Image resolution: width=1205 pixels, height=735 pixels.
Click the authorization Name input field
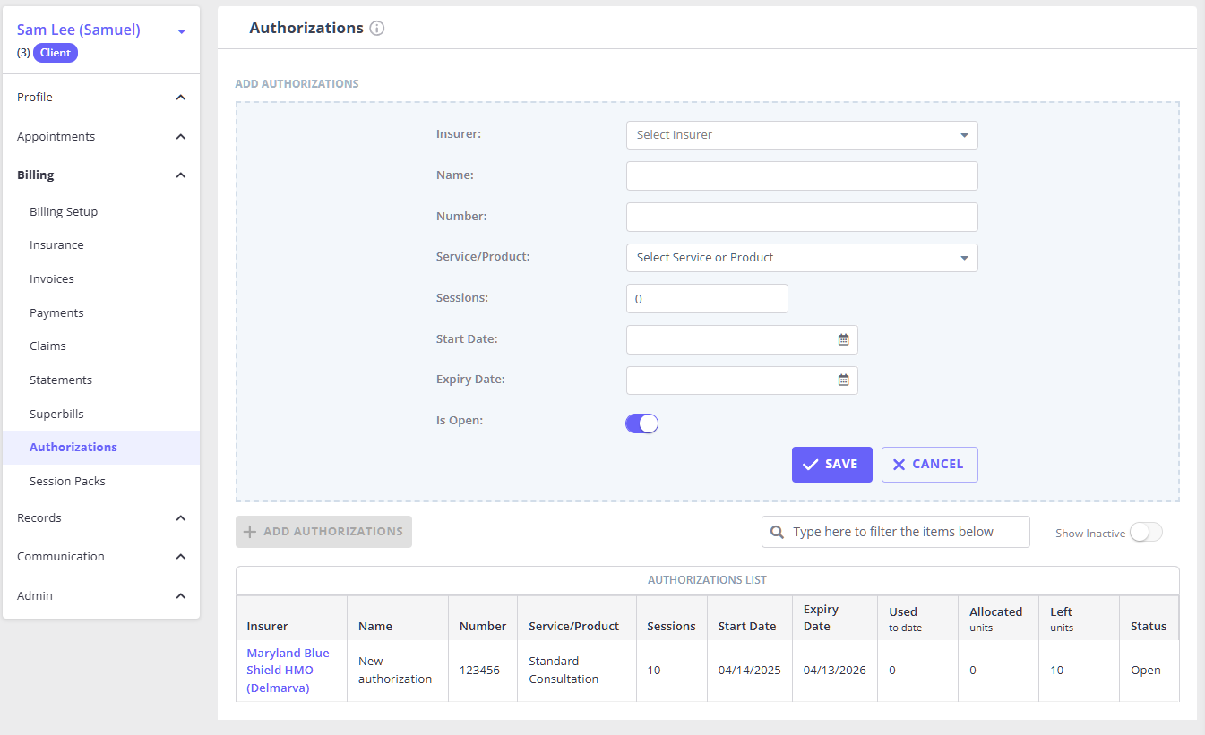(x=801, y=176)
